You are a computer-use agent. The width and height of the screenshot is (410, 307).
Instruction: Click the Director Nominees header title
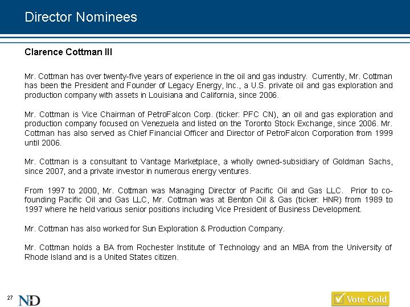pyautogui.click(x=81, y=17)
